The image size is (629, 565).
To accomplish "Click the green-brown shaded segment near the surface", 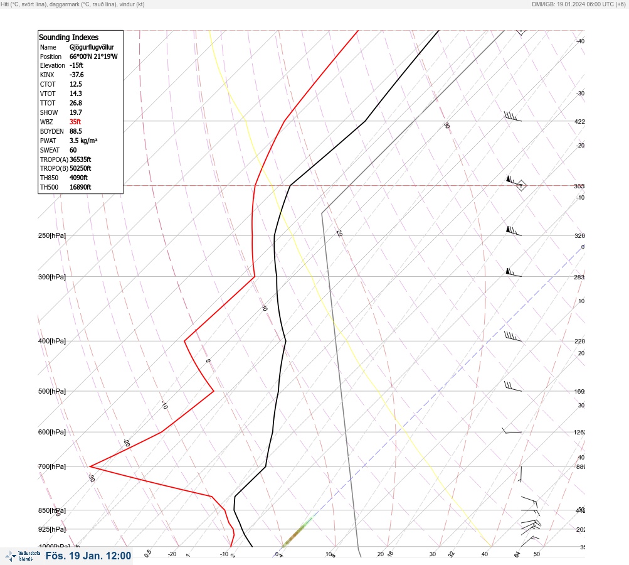I will 297,533.
